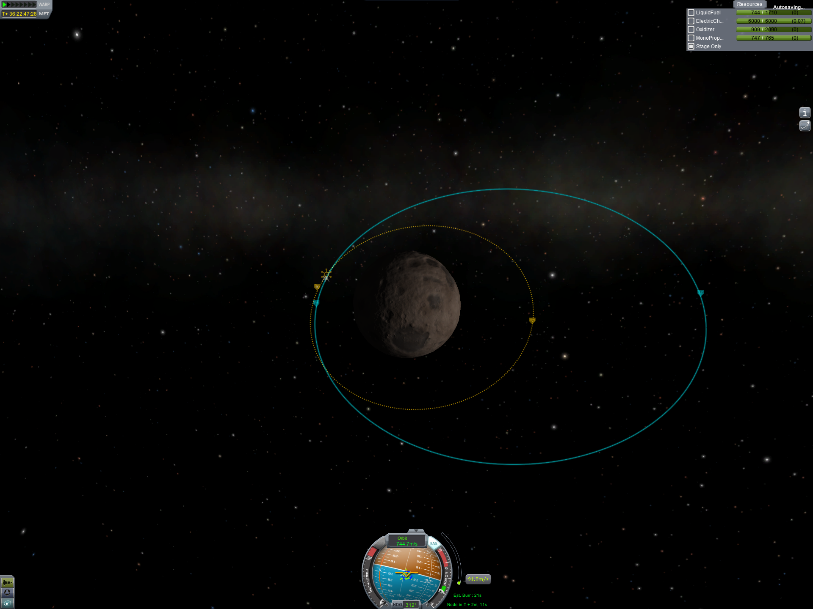Click the throttle gauge pointer
This screenshot has height=609, width=813.
[382, 602]
